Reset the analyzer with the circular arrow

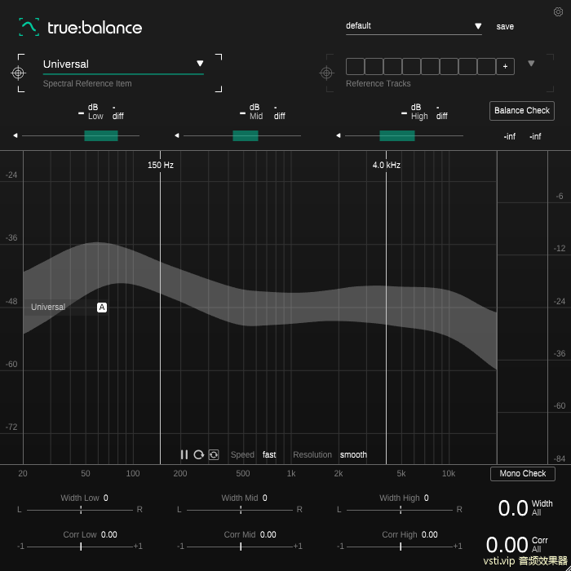pos(198,454)
